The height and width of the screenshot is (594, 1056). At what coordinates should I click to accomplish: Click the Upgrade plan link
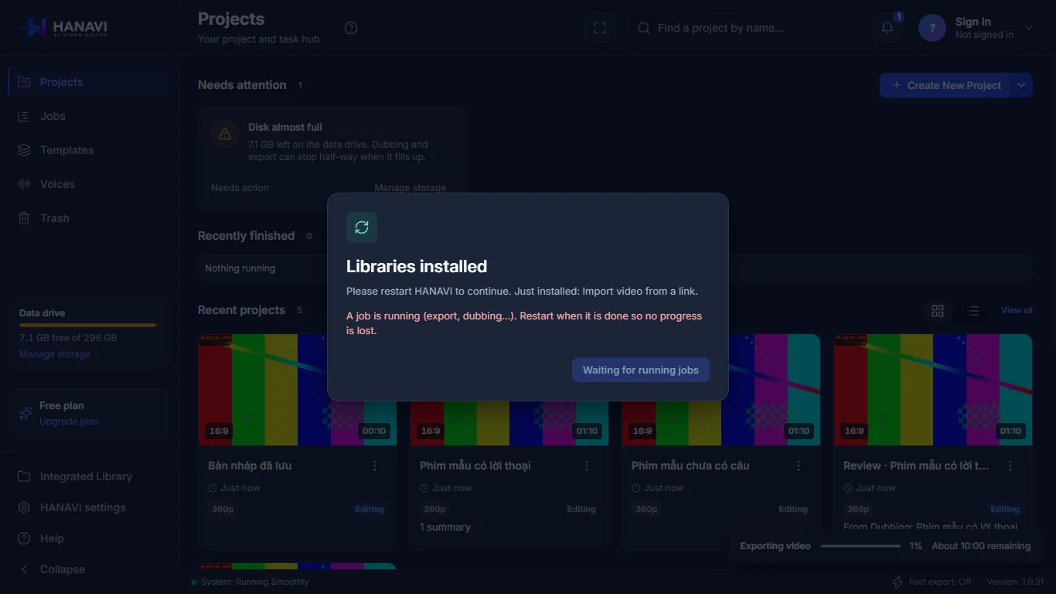click(x=69, y=422)
